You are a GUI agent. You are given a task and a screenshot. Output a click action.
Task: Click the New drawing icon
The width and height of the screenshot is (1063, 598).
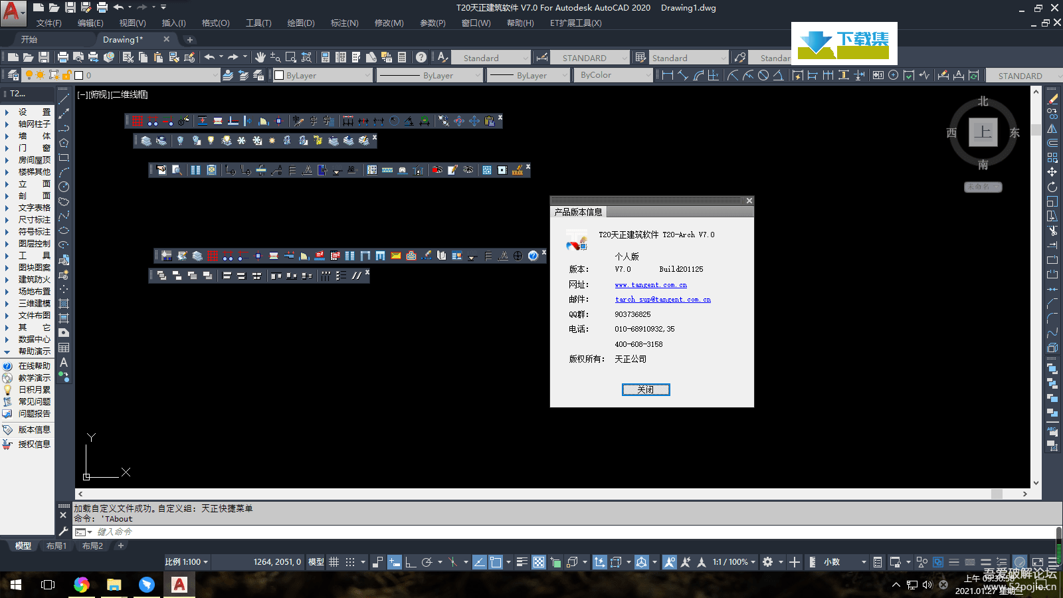13,58
